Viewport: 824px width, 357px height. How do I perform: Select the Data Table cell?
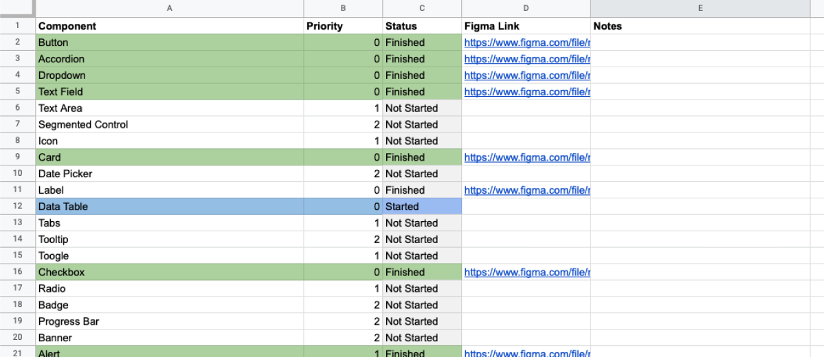click(169, 207)
